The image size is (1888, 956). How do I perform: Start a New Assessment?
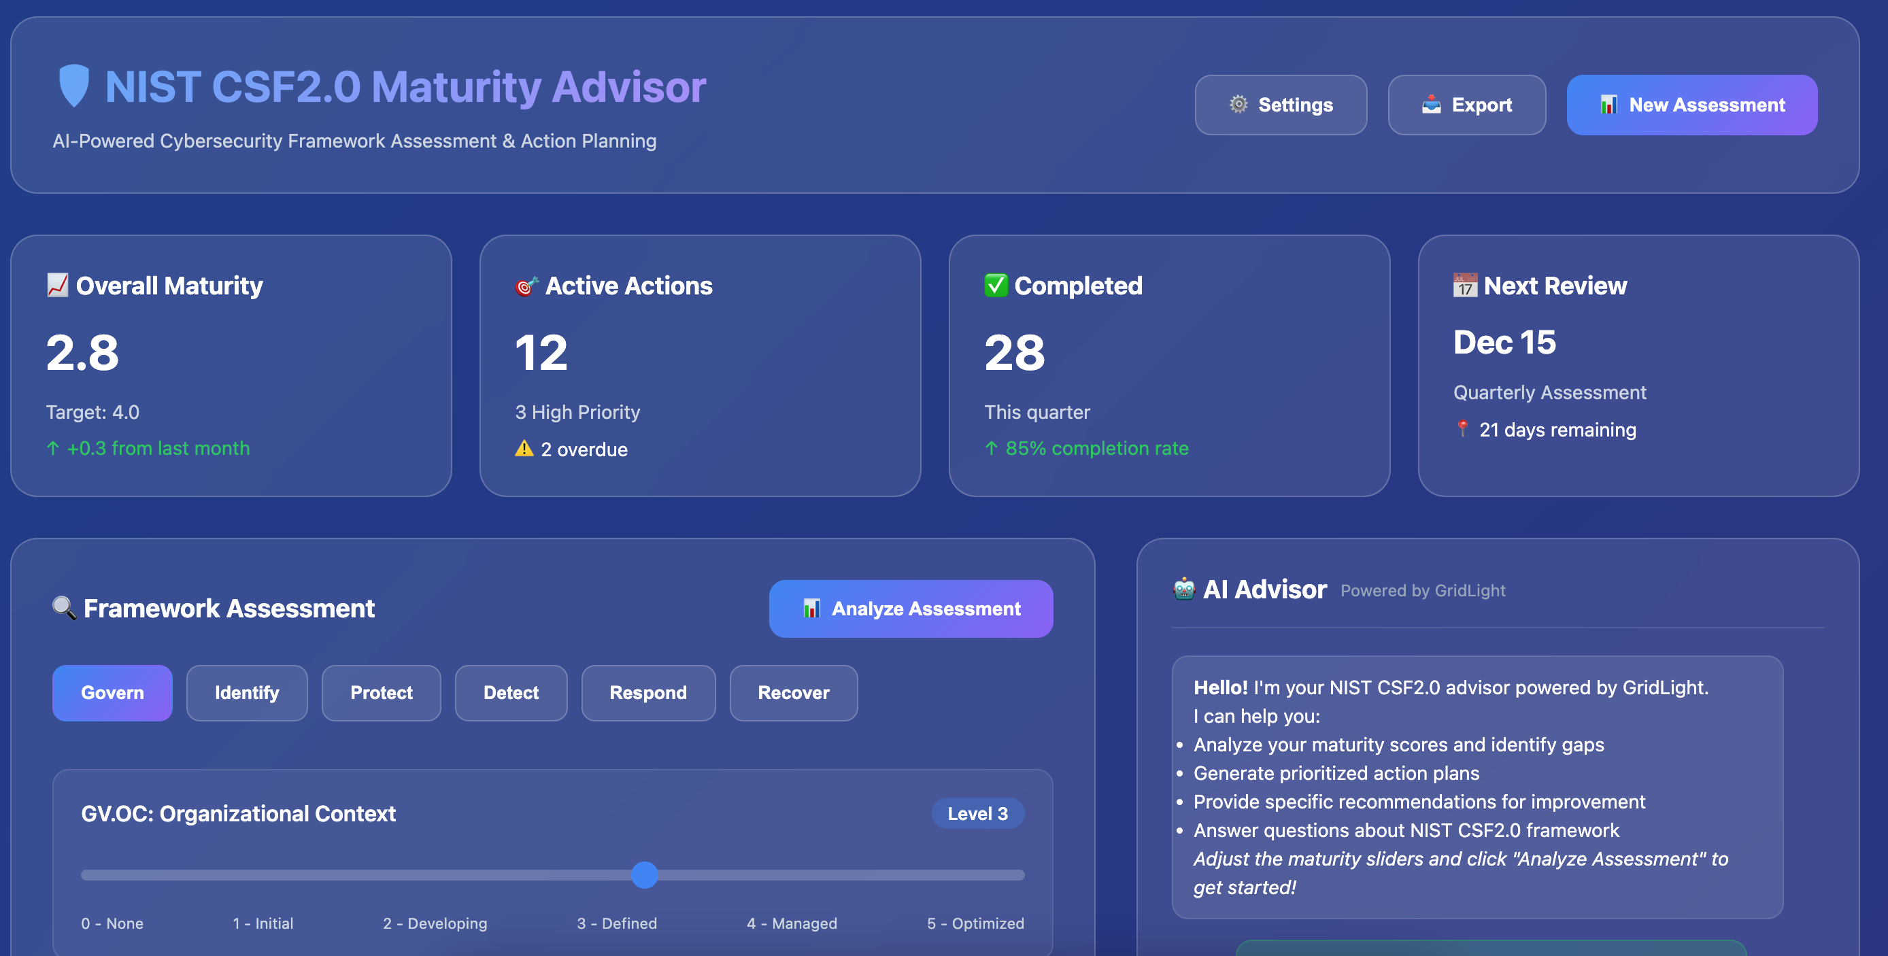pos(1691,105)
